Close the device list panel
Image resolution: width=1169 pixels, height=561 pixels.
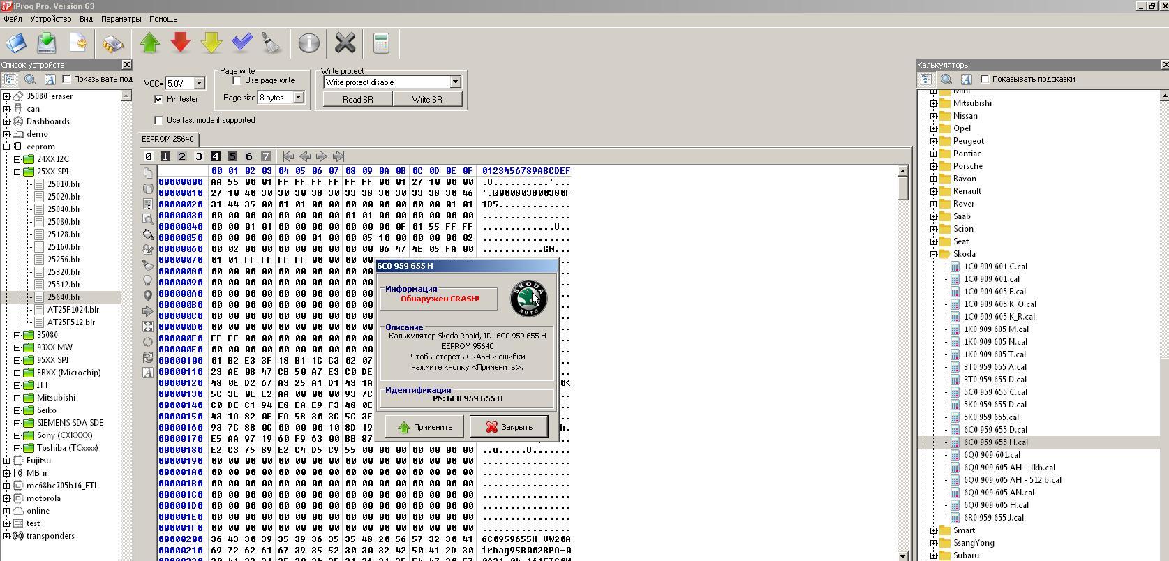pyautogui.click(x=126, y=65)
